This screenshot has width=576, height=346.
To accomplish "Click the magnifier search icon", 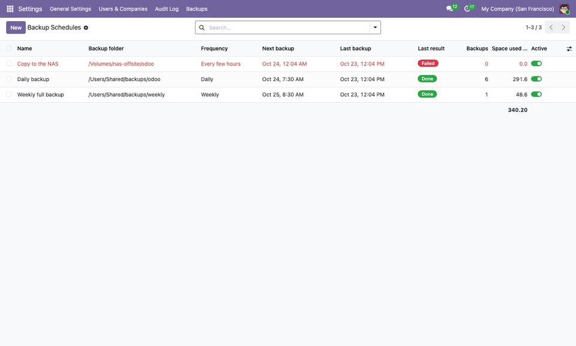I will tap(202, 28).
